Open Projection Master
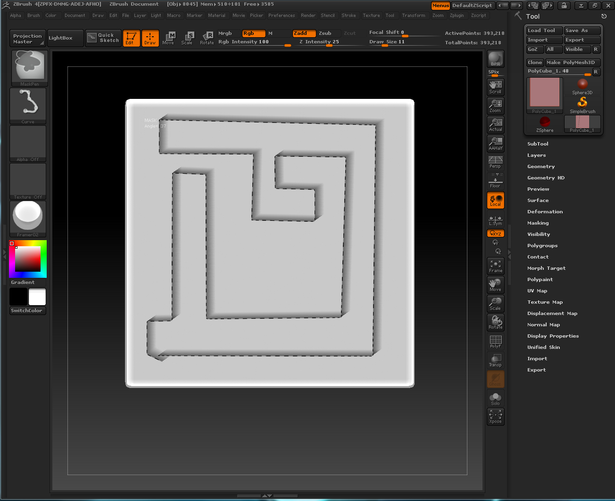Screen dimensions: 615x501 click(x=27, y=39)
